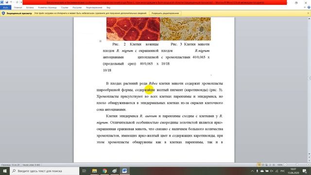This screenshot has height=175, width=311.
Task: Open the Разметка страницы ribbon tab
Action: [x=48, y=8]
